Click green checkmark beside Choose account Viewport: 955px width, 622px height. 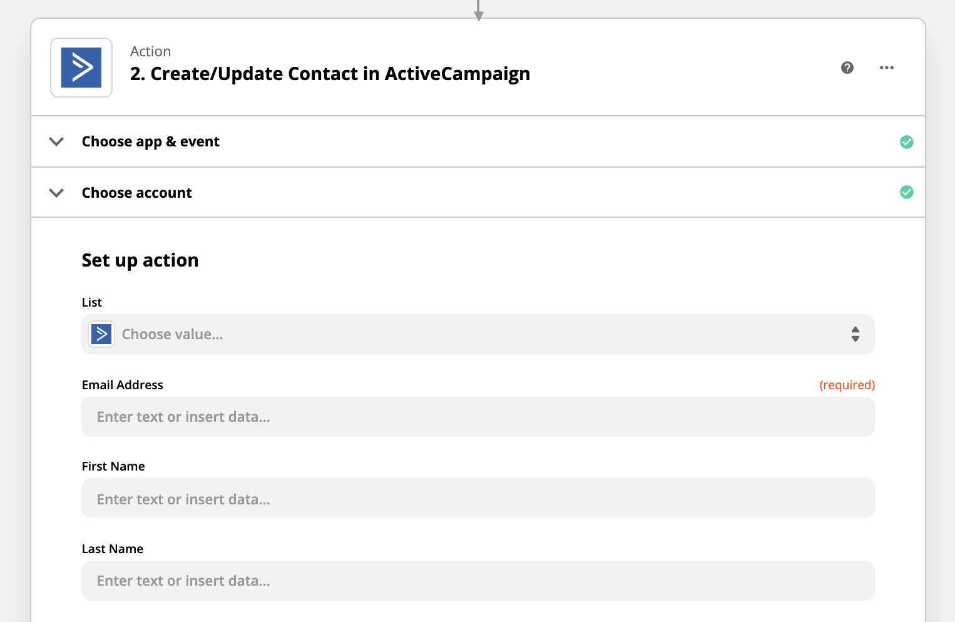click(x=906, y=192)
